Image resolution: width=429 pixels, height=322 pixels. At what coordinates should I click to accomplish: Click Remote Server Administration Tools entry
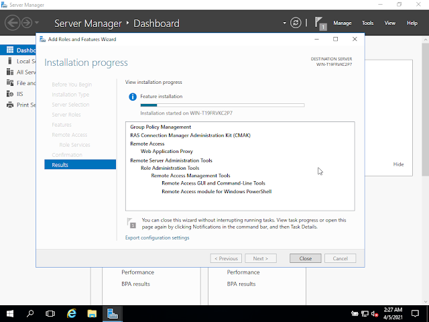click(171, 160)
